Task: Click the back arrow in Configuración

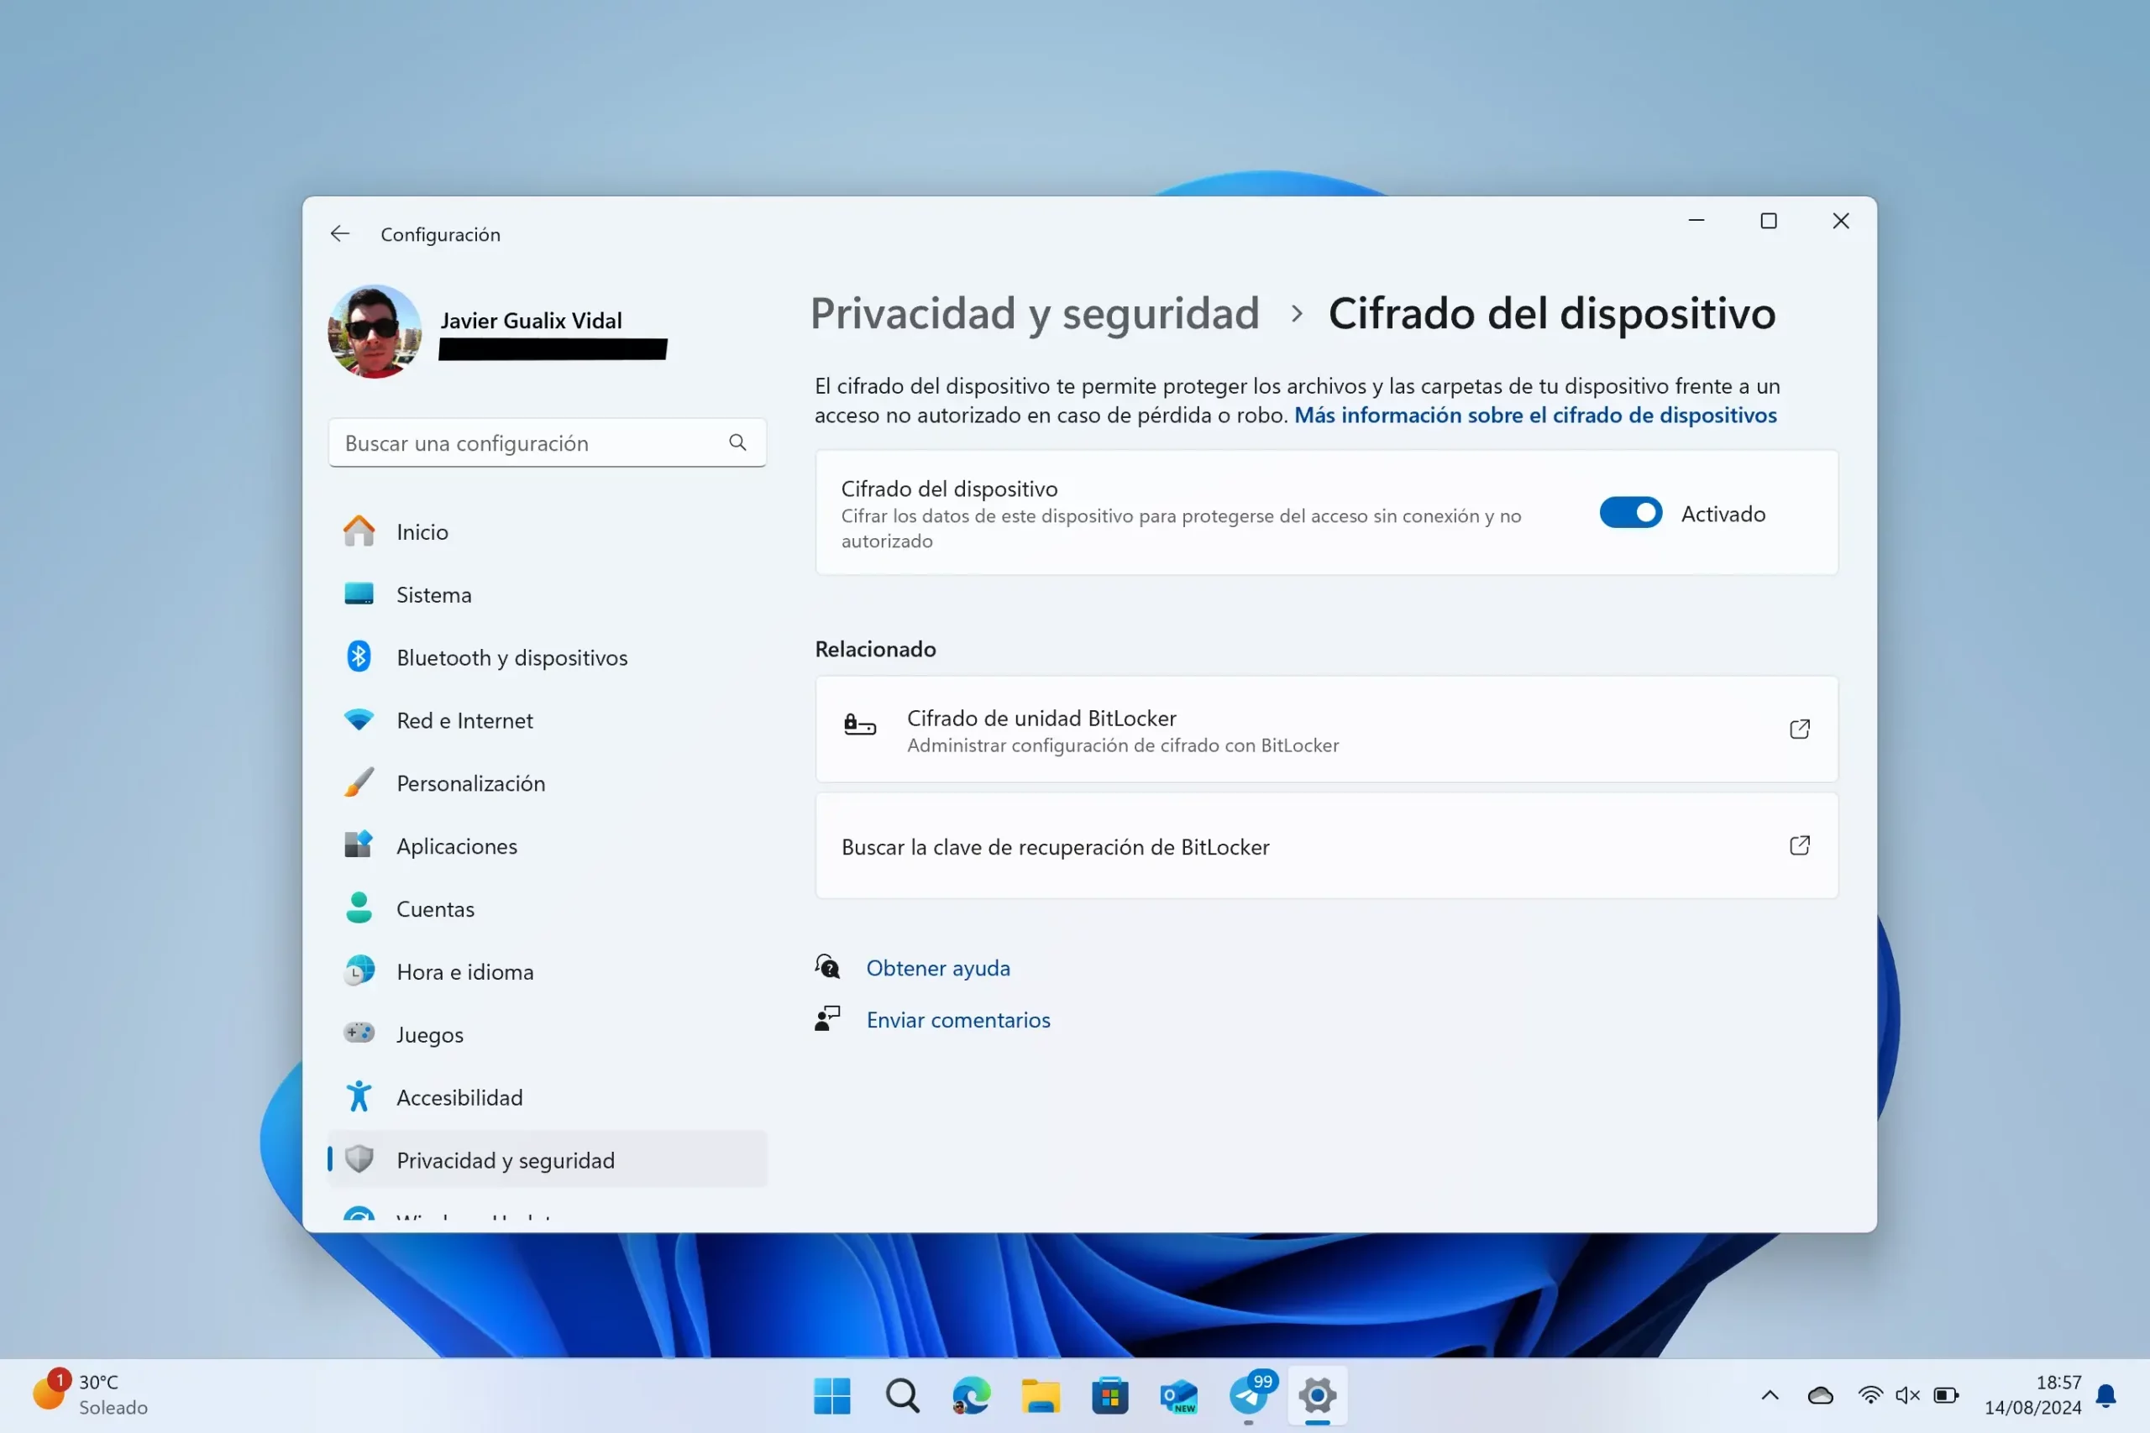Action: [340, 233]
